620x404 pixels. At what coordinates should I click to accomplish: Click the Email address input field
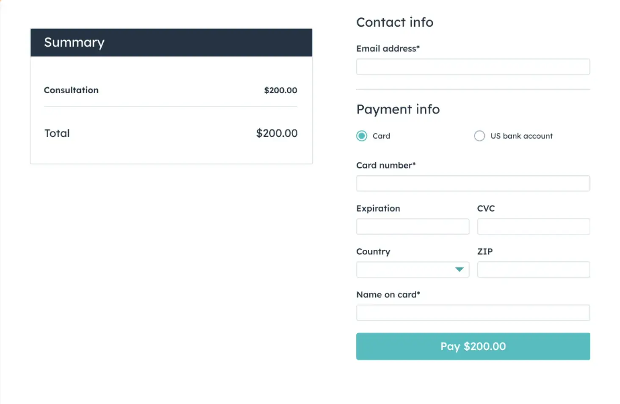coord(473,67)
